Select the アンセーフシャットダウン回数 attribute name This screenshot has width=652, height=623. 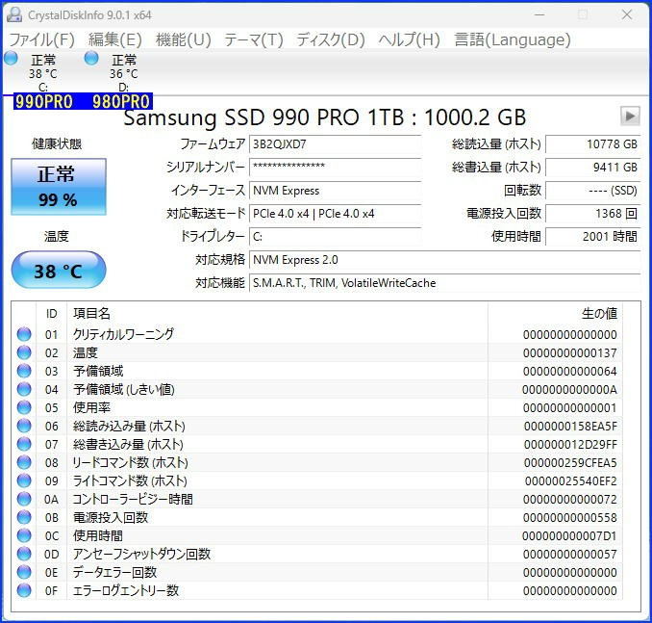pos(141,554)
